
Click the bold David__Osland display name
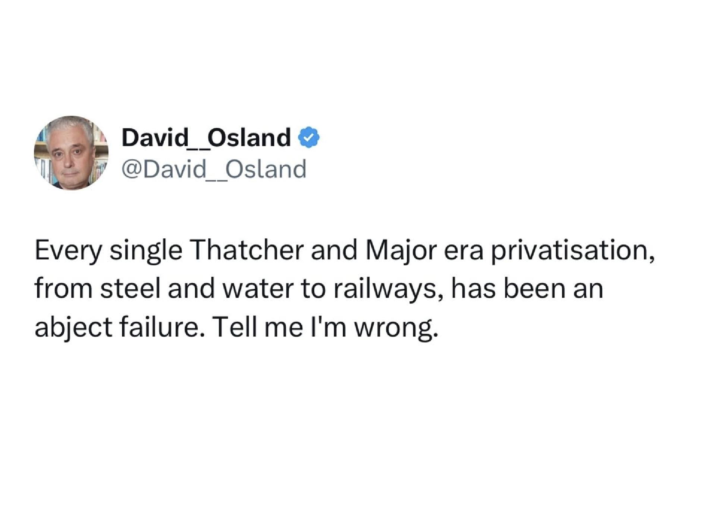pos(206,138)
